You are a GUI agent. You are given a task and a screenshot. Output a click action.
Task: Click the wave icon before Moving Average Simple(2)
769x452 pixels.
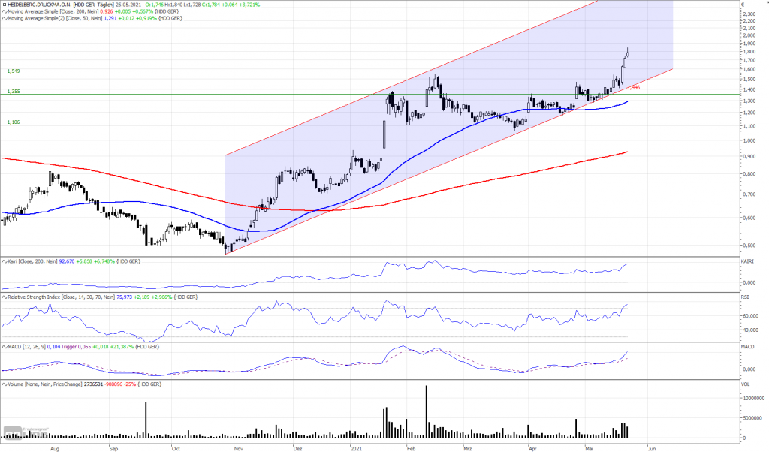coord(4,18)
